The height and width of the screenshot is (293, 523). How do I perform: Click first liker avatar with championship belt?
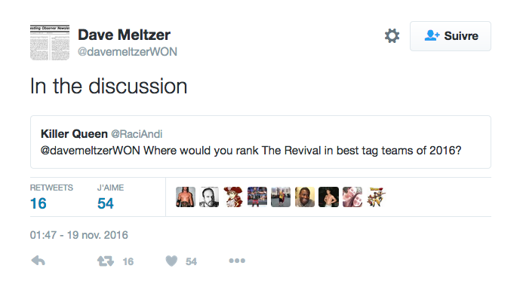click(186, 197)
